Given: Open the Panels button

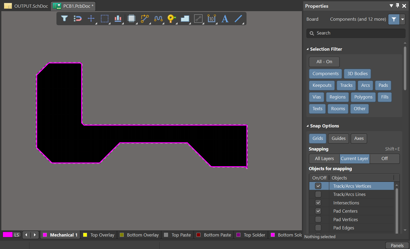Looking at the screenshot, I should coord(397,246).
